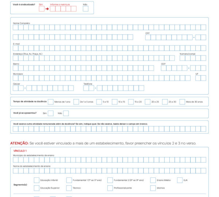Focus the 'Número/compl.' field
Image resolution: width=219 pixels, height=197 pixels.
click(193, 58)
